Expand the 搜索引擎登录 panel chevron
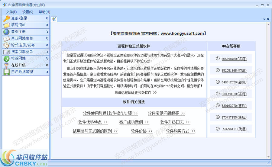Image resolution: width=272 pixels, height=167 pixels. pos(47,52)
